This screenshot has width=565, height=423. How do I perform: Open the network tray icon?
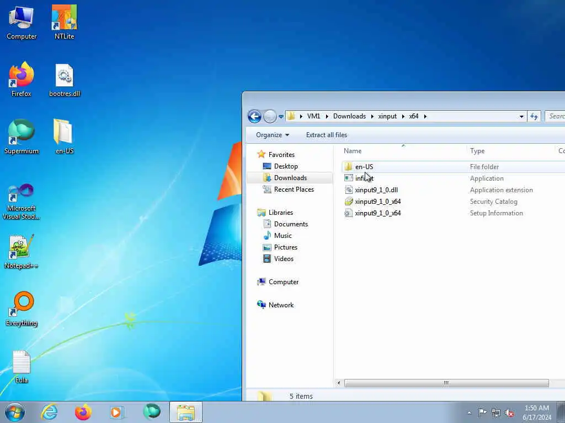pos(496,413)
